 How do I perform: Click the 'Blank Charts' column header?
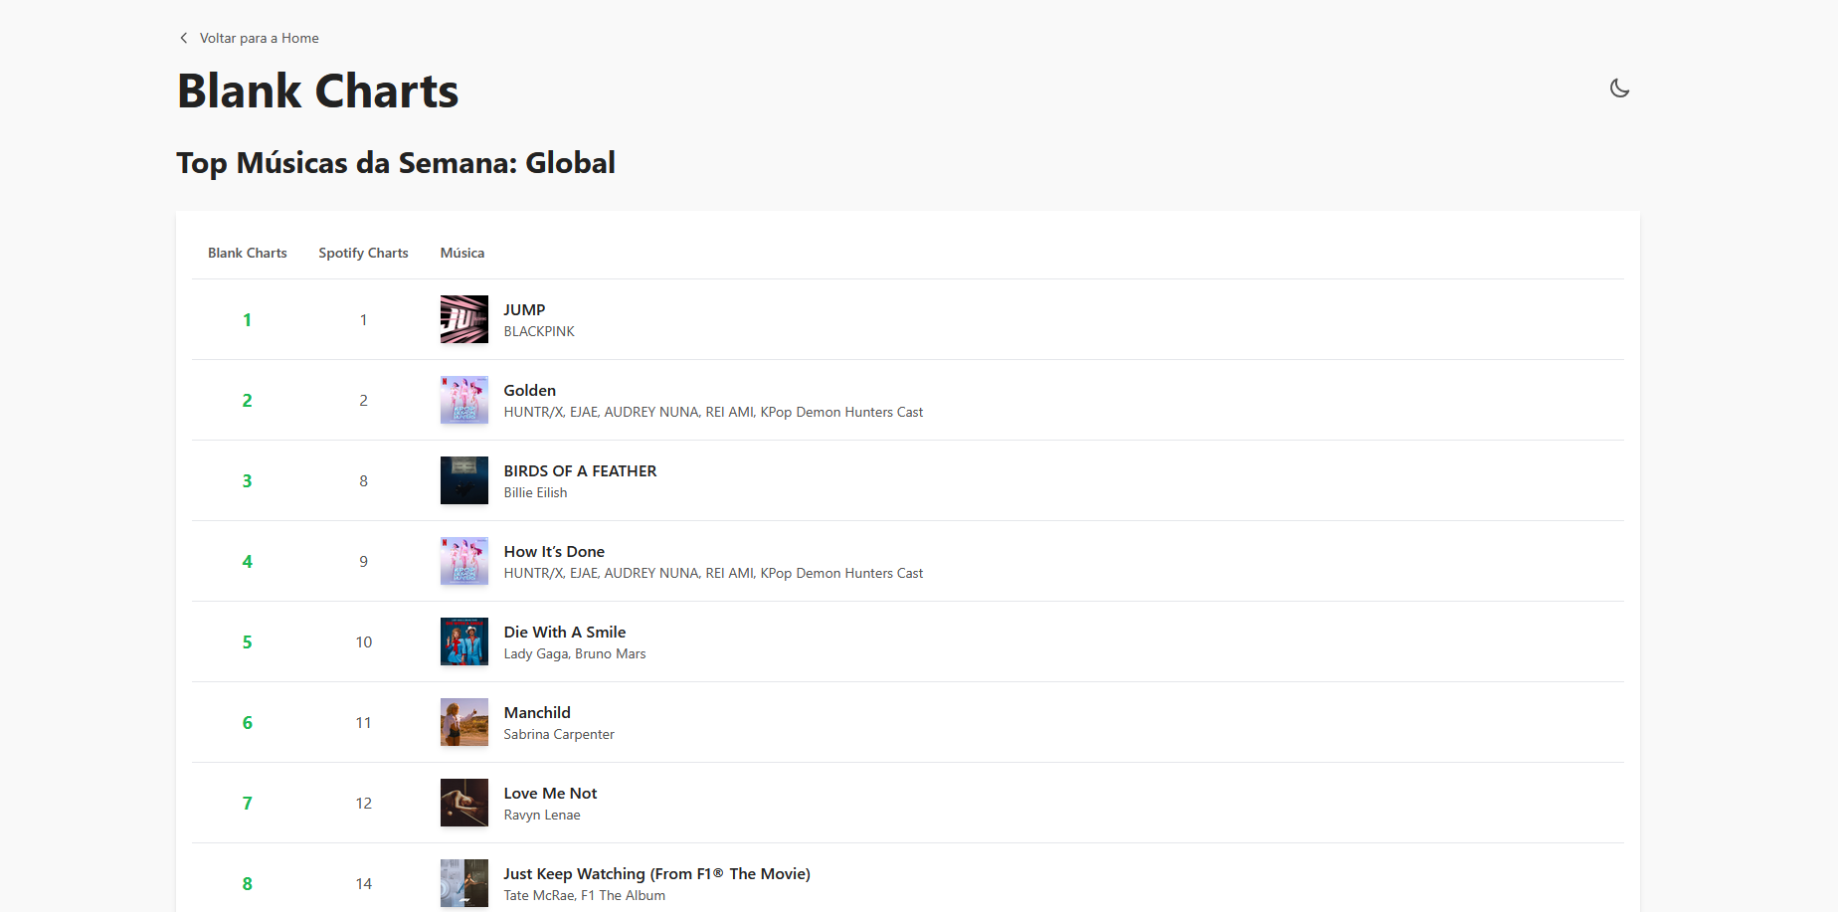click(248, 253)
